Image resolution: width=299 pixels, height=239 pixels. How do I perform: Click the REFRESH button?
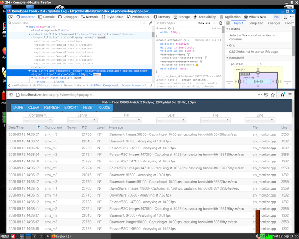click(52, 107)
